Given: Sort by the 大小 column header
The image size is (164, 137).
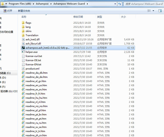Looking at the screenshot, I should tap(124, 17).
